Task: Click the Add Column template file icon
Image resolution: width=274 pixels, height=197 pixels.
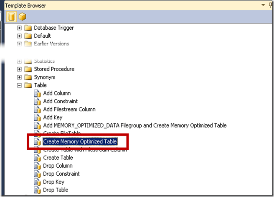Action: 38,93
